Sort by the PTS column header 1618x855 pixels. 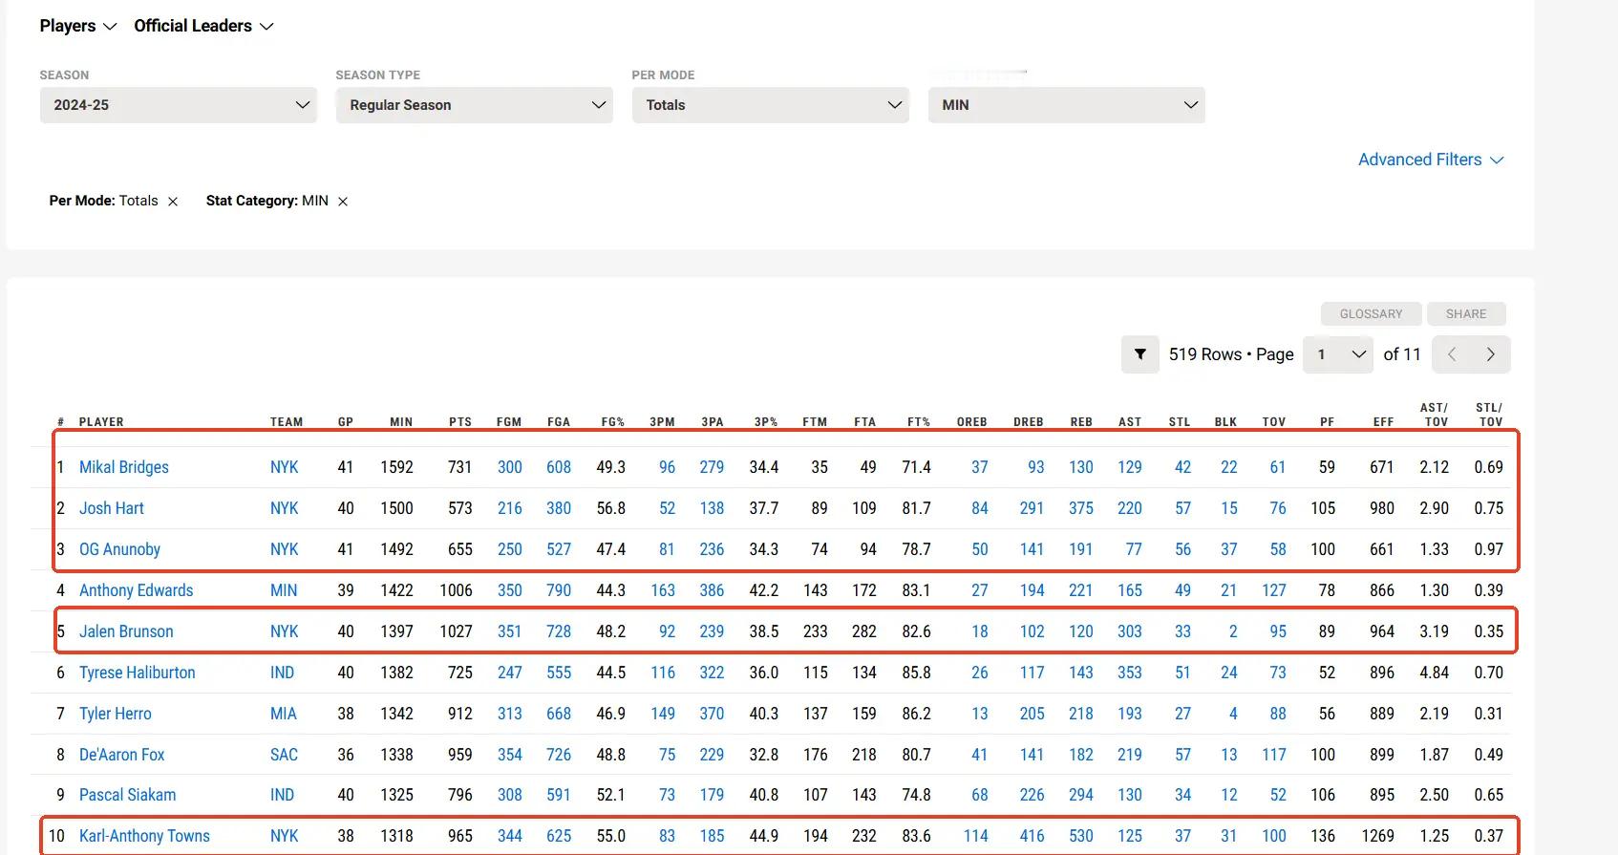(x=460, y=422)
